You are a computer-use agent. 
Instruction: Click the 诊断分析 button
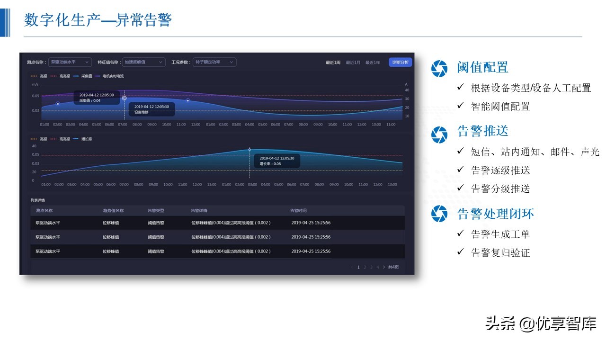[401, 62]
